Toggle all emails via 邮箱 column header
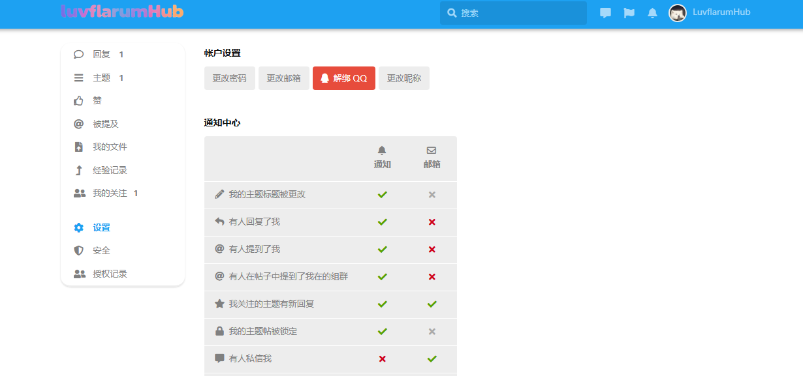The width and height of the screenshot is (803, 376). tap(432, 158)
